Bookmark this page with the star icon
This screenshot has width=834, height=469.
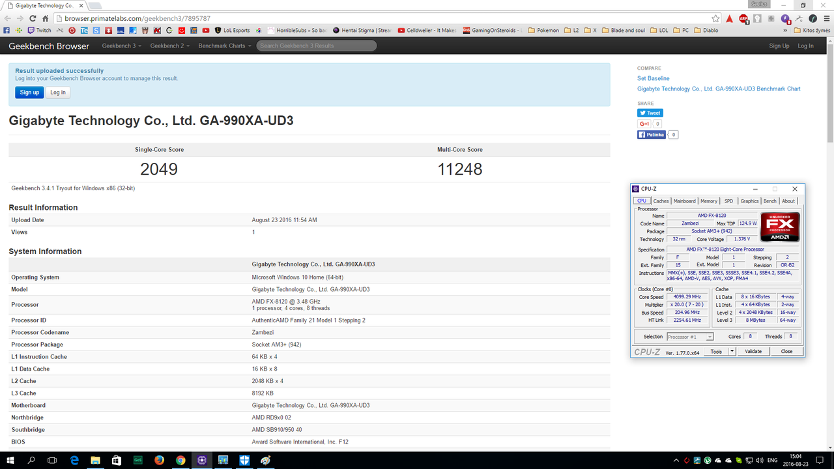pos(715,18)
